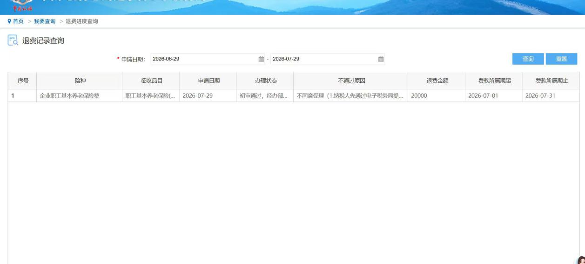Click the 申请日期 column header
This screenshot has width=585, height=264.
[208, 81]
